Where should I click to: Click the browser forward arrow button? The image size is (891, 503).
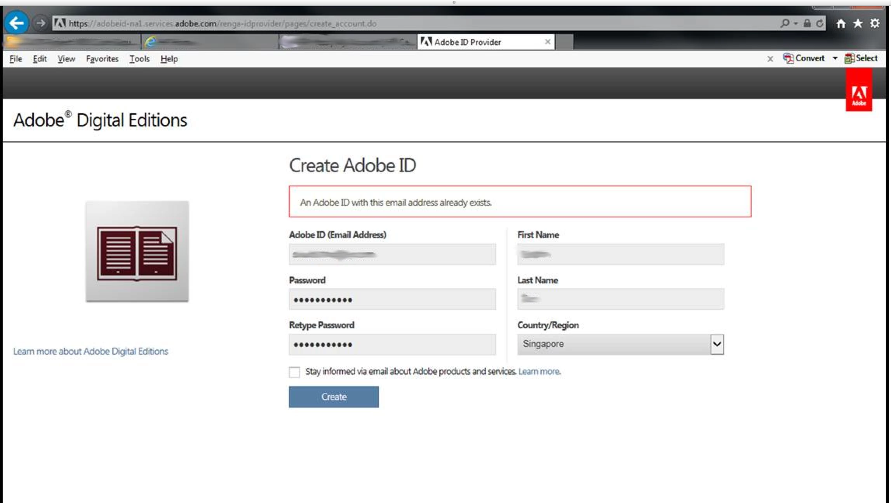(x=40, y=23)
